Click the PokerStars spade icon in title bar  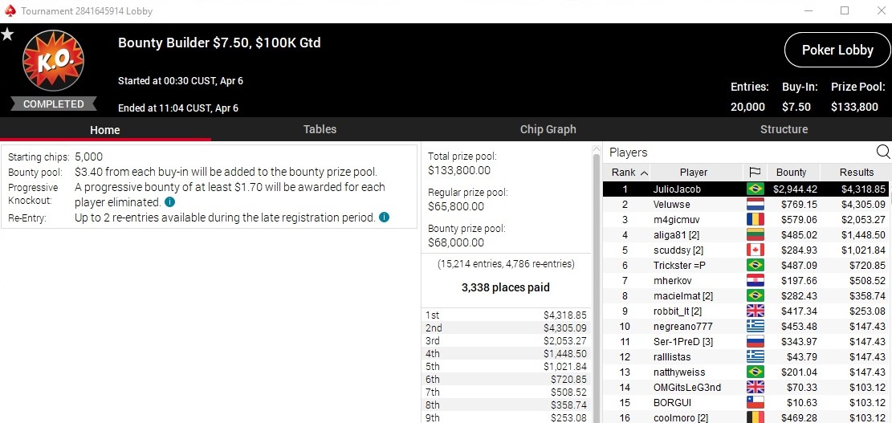pos(10,11)
